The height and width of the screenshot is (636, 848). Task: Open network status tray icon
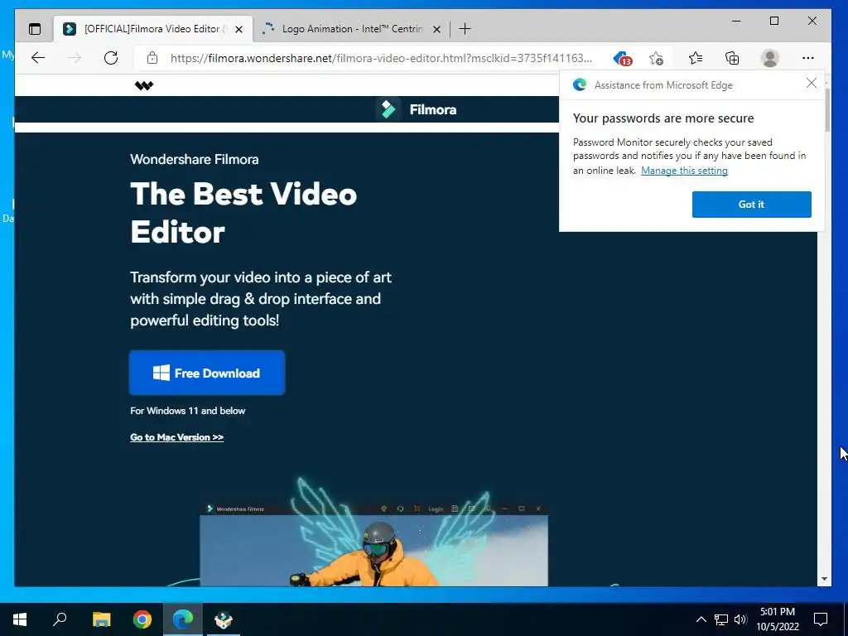(721, 619)
